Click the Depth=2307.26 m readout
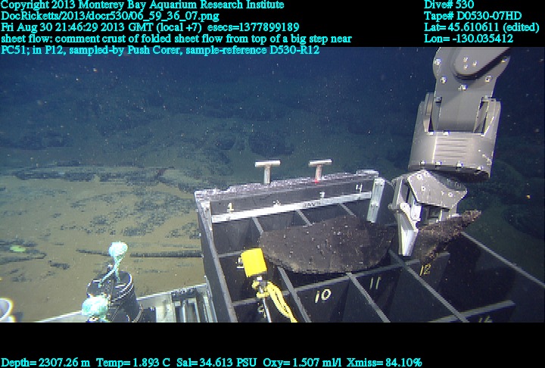The height and width of the screenshot is (368, 545). tap(45, 363)
